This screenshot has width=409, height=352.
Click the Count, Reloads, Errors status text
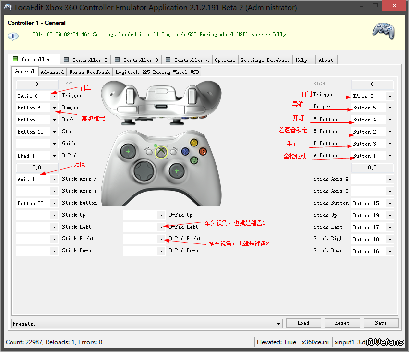click(54, 342)
